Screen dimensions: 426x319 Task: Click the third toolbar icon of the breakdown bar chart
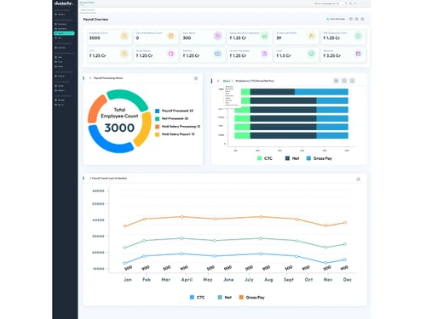[x=352, y=81]
